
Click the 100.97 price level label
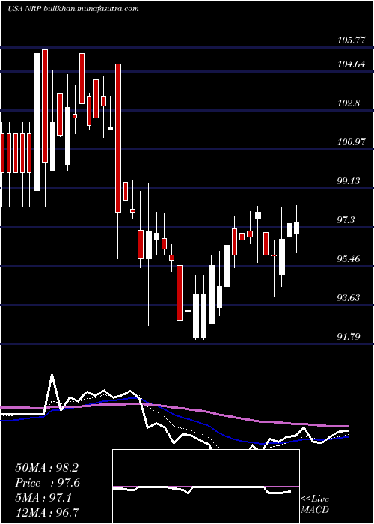point(352,142)
